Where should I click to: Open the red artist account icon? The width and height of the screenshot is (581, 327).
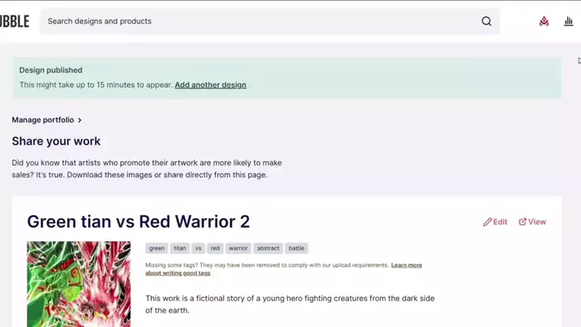click(544, 21)
